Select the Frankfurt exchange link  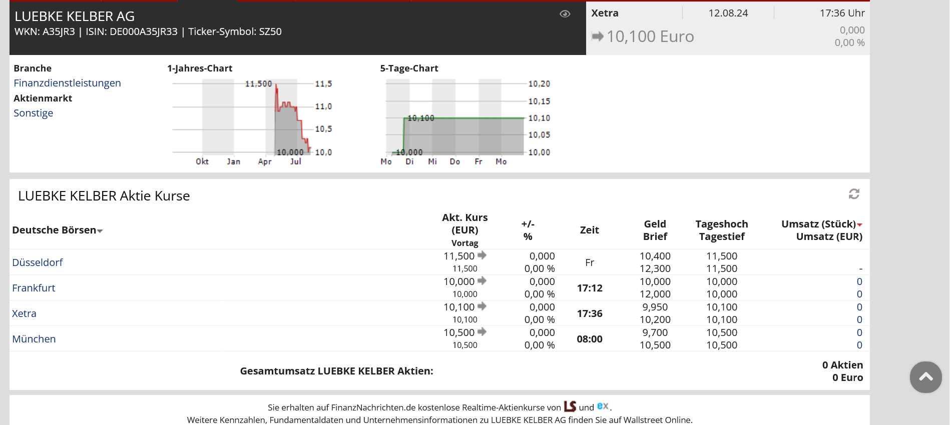pos(34,288)
